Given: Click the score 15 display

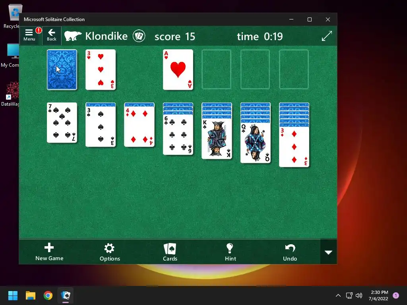Looking at the screenshot, I should pyautogui.click(x=175, y=37).
